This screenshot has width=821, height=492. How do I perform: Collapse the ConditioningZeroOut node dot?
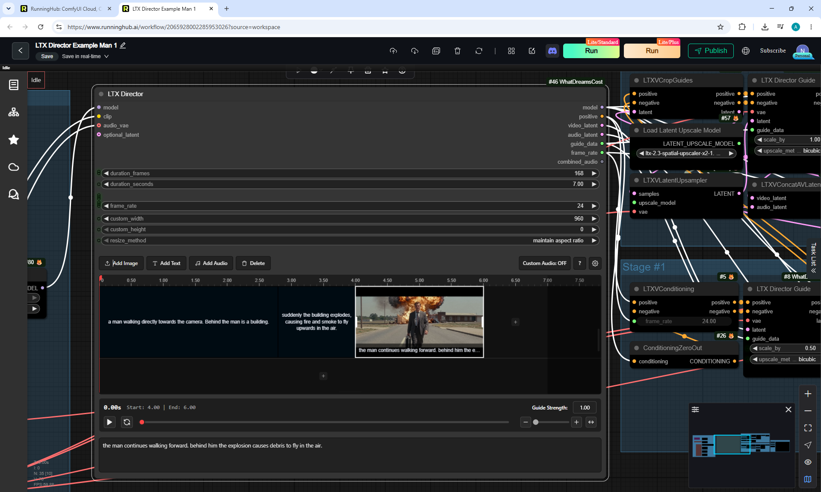(x=637, y=348)
